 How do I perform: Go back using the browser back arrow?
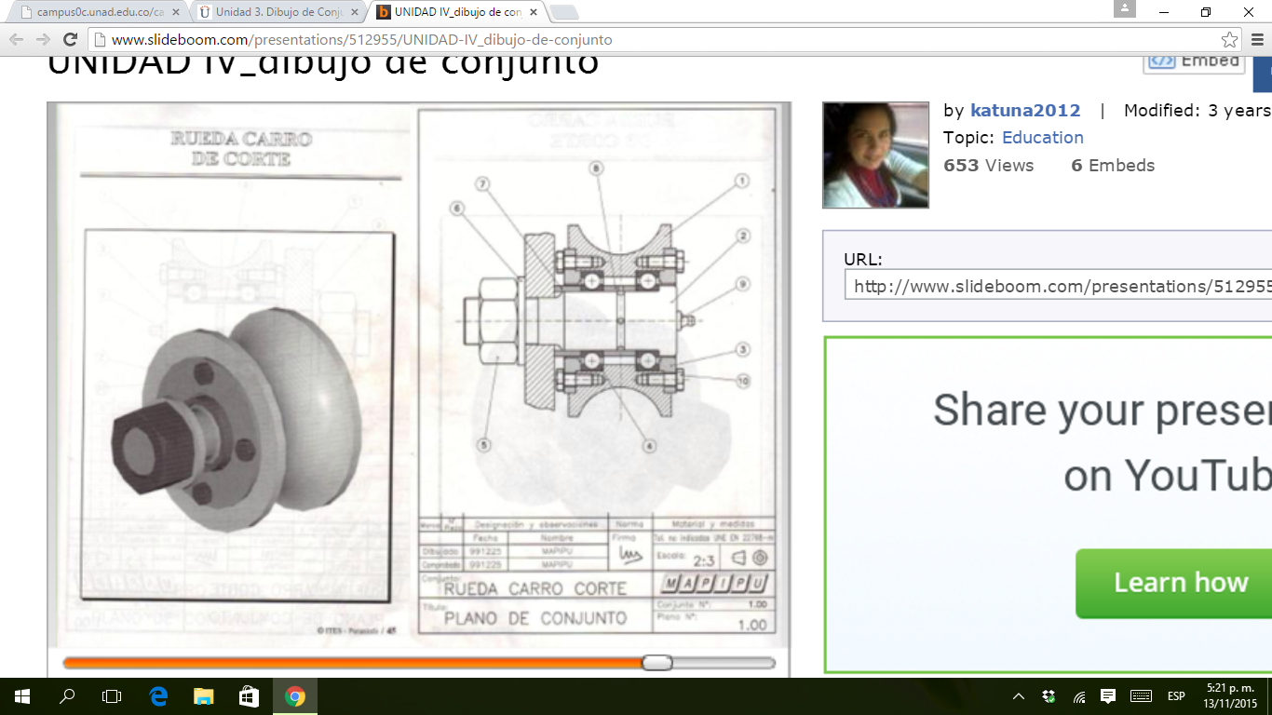17,39
